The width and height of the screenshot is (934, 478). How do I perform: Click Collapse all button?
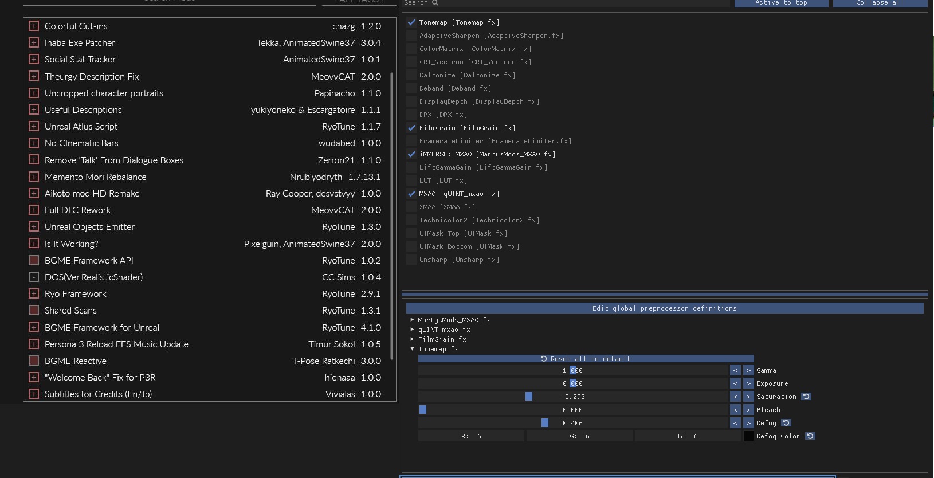tap(880, 3)
